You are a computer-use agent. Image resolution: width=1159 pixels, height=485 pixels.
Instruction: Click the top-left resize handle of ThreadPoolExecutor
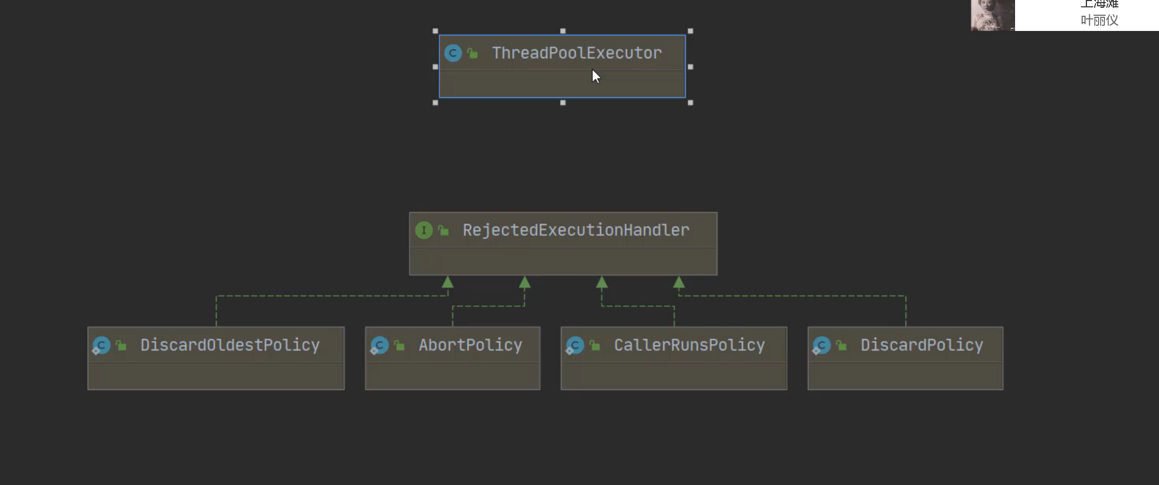click(435, 31)
